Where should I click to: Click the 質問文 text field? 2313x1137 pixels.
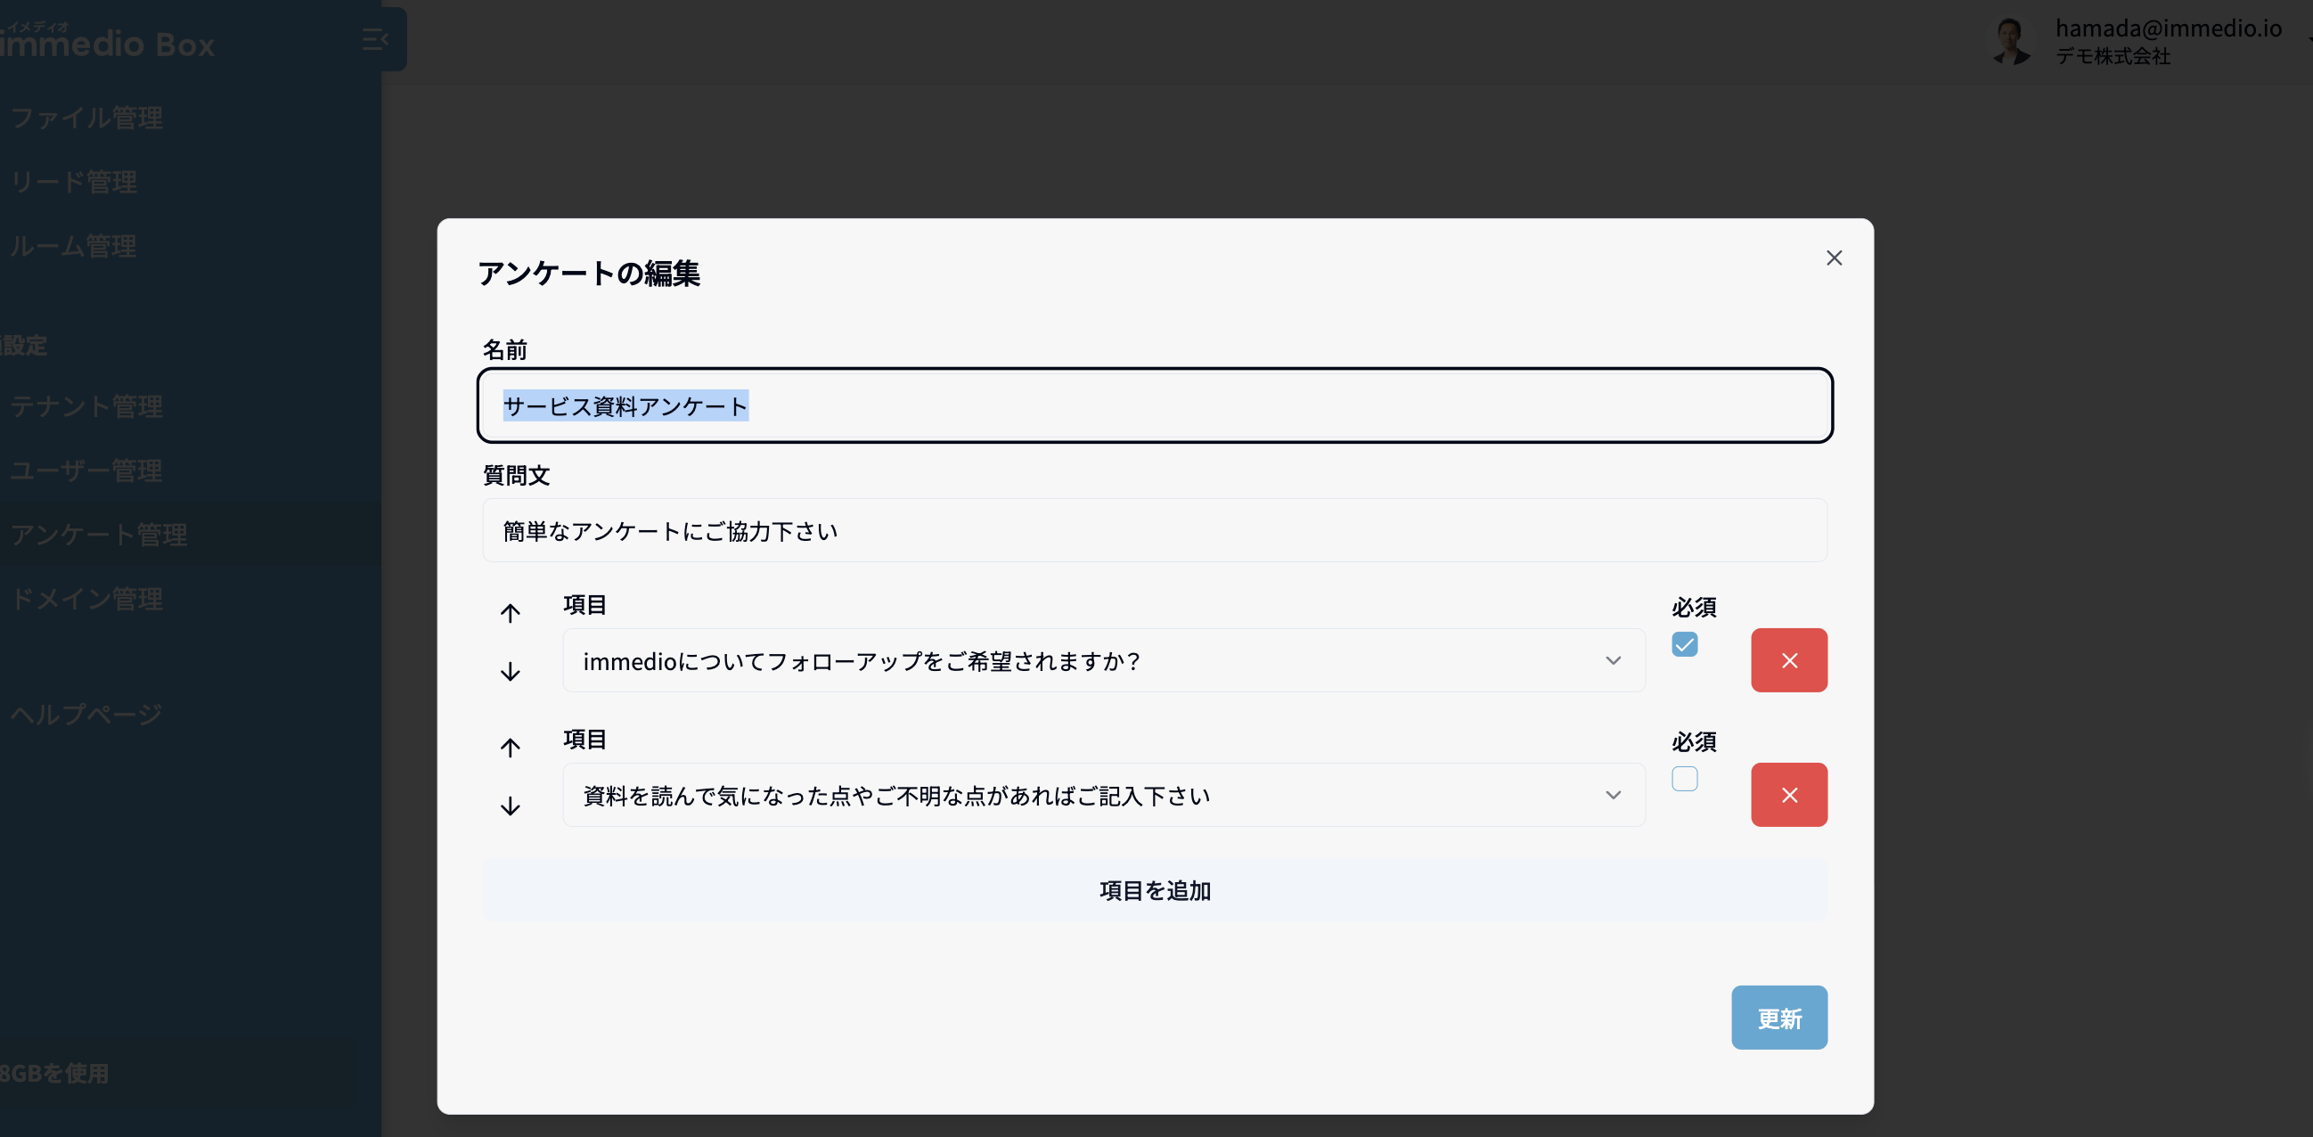[1154, 531]
